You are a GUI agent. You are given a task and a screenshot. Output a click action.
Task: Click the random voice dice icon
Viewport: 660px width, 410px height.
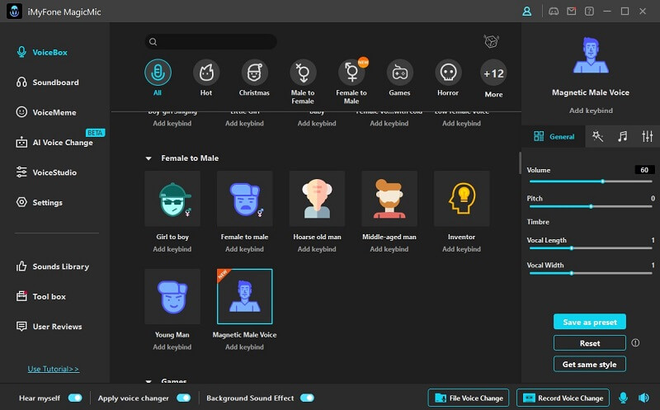click(x=491, y=41)
